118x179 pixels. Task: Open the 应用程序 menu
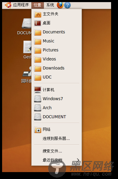[x=21, y=5]
